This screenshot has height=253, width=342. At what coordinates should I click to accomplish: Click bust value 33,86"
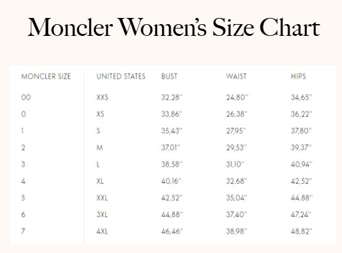172,114
